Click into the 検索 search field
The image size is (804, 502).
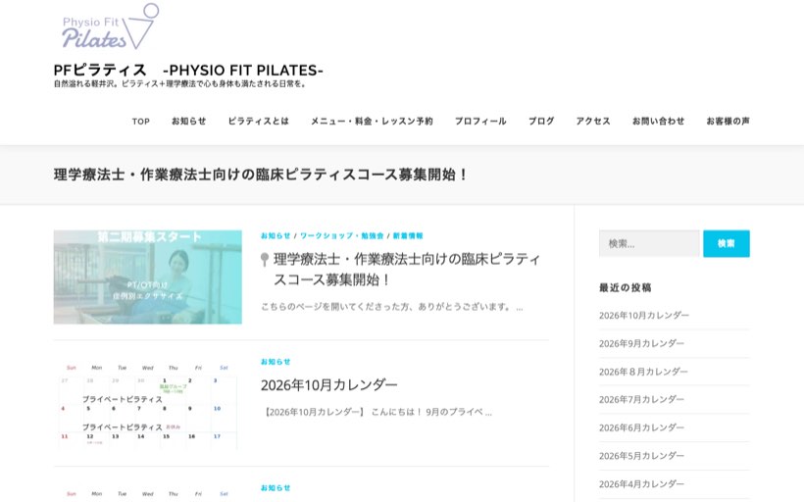tap(649, 243)
